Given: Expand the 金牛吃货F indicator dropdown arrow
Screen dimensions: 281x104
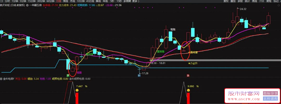Looking at the screenshot, I should [x=1, y=79].
